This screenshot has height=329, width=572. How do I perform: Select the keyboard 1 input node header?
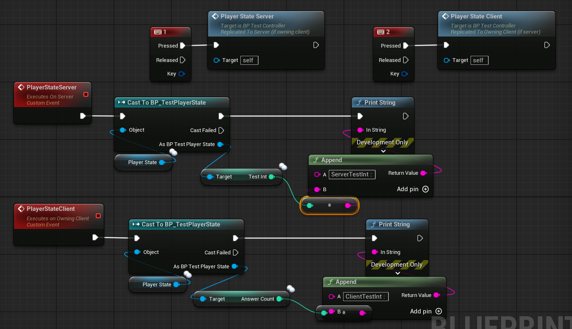coord(171,32)
